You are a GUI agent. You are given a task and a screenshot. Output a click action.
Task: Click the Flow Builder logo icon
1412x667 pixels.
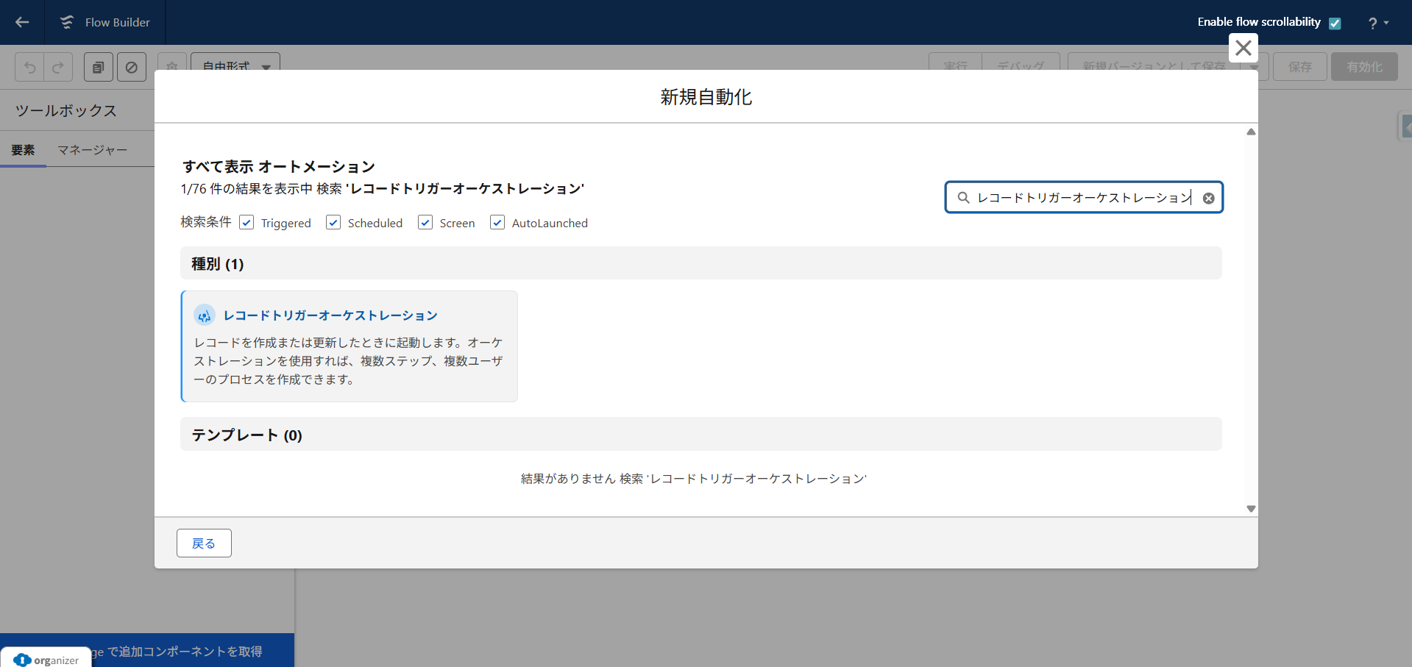coord(67,22)
